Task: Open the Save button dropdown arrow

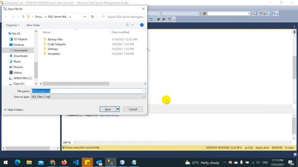Action: 118,109
